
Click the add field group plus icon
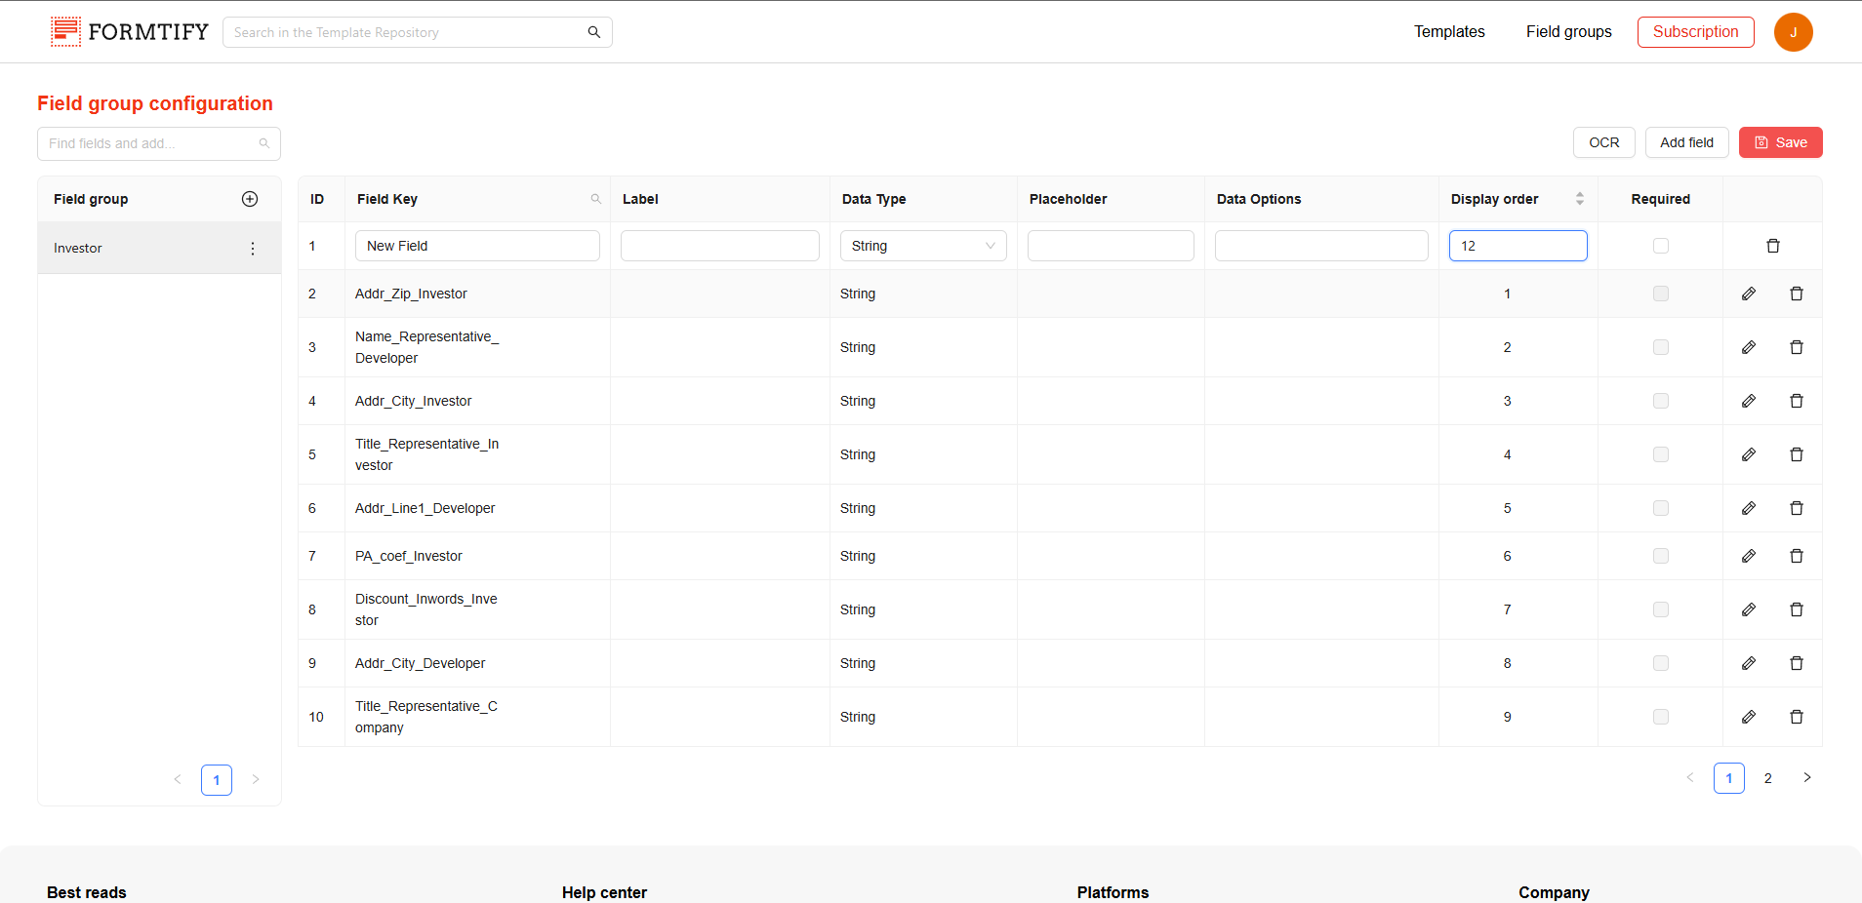click(x=250, y=199)
